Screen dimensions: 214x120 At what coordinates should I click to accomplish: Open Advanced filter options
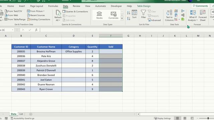(154, 20)
